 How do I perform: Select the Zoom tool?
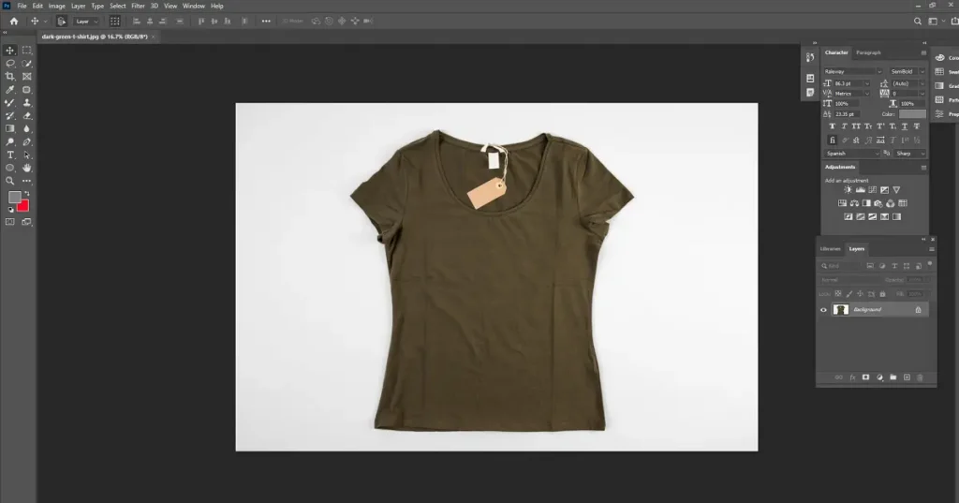tap(9, 181)
